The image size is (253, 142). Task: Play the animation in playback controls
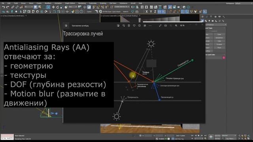pyautogui.click(x=198, y=136)
